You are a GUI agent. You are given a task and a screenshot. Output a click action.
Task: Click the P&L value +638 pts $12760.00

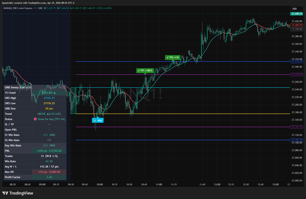pyautogui.click(x=49, y=151)
